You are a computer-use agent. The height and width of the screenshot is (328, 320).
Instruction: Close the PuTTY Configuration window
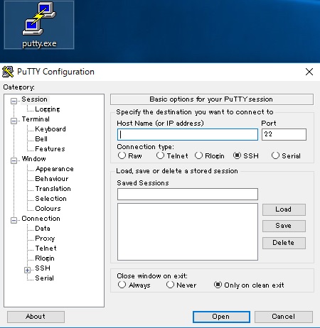309,72
